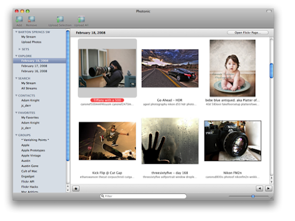Collapse the SEARCH section

point(16,78)
